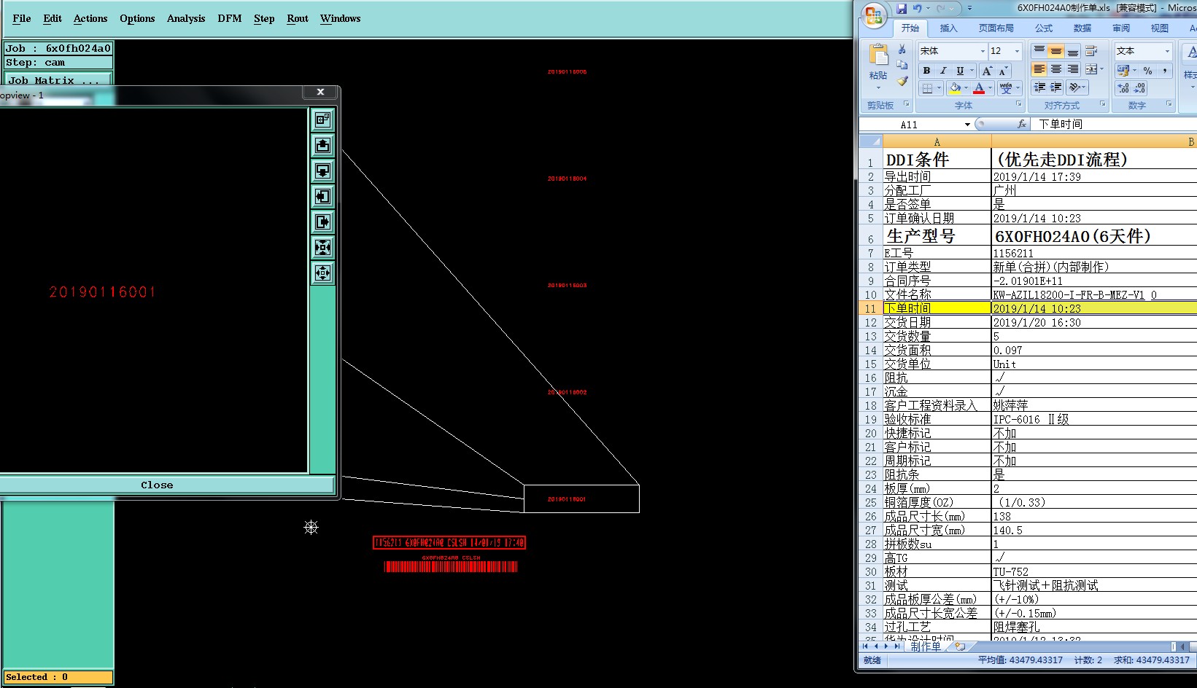Open Quick Access Toolbar customize dropdown
Image resolution: width=1197 pixels, height=688 pixels.
pyautogui.click(x=969, y=9)
